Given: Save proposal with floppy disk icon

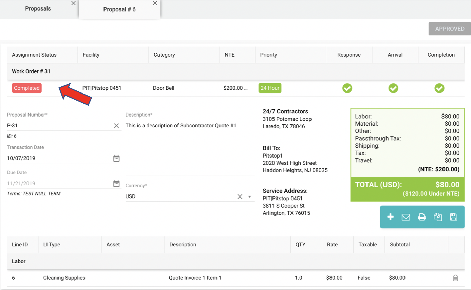Looking at the screenshot, I should [x=454, y=217].
